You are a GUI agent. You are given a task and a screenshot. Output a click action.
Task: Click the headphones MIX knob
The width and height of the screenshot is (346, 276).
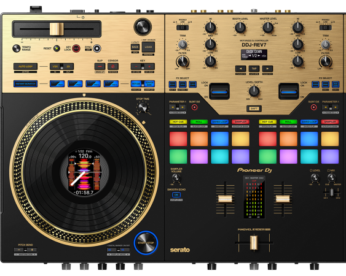(331, 178)
